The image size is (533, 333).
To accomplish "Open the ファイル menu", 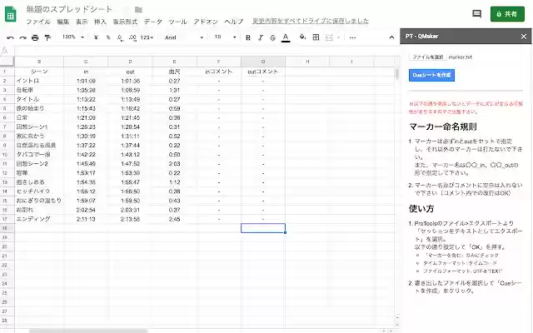I will (38, 22).
